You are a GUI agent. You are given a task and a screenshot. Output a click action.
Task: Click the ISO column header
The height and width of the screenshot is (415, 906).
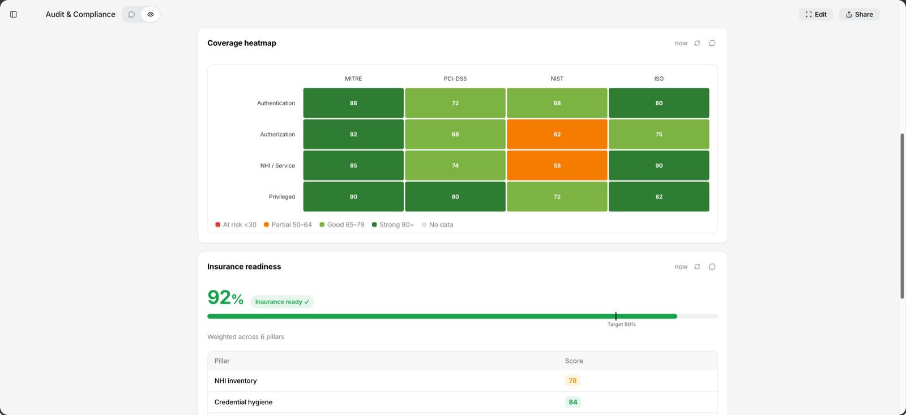(x=659, y=79)
